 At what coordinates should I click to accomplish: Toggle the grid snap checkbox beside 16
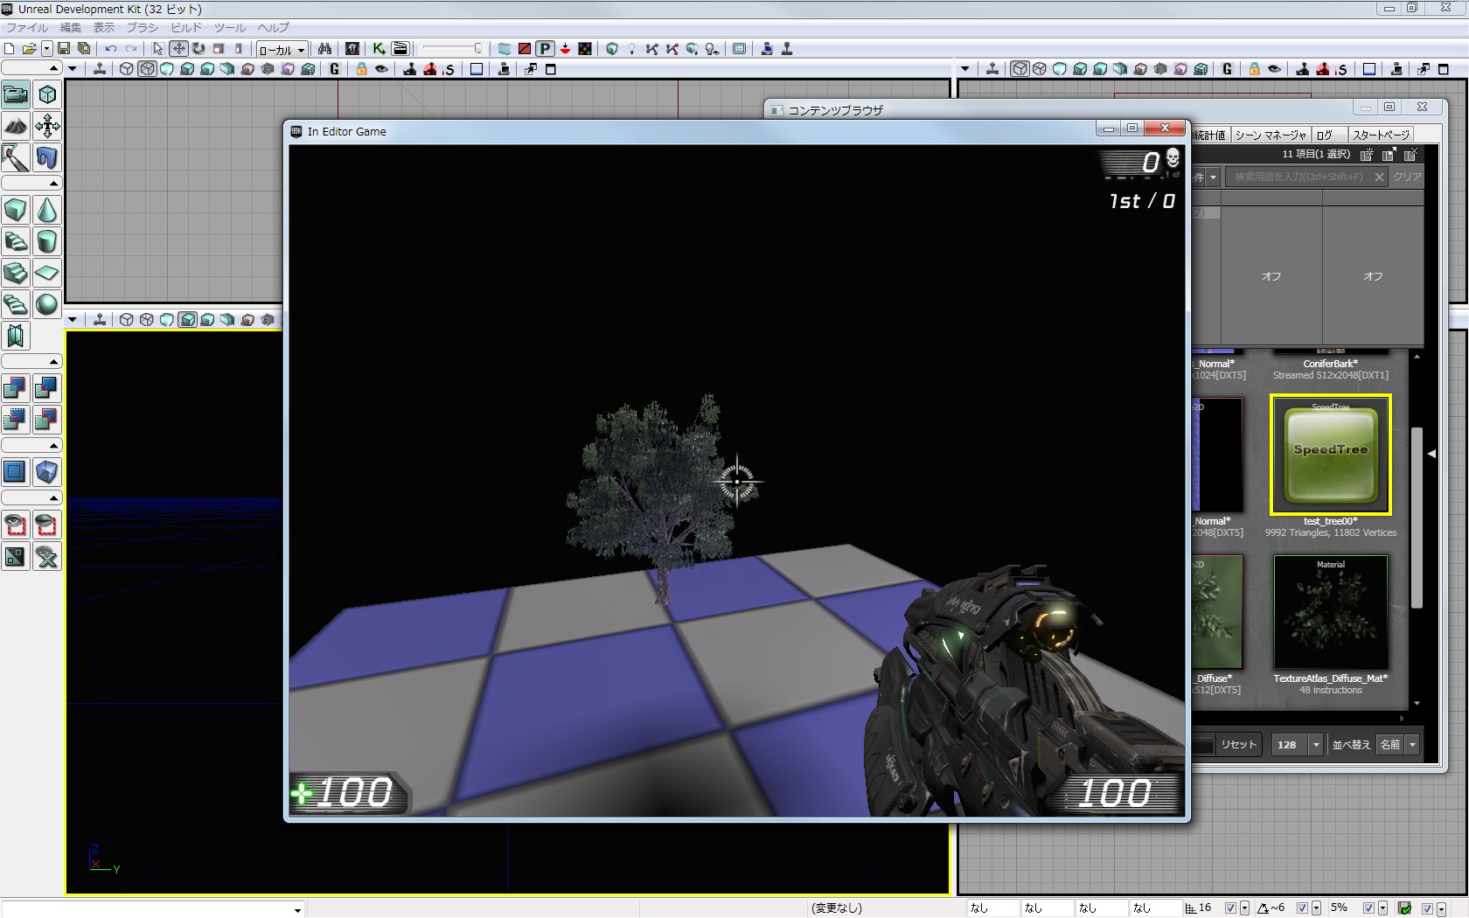1230,908
